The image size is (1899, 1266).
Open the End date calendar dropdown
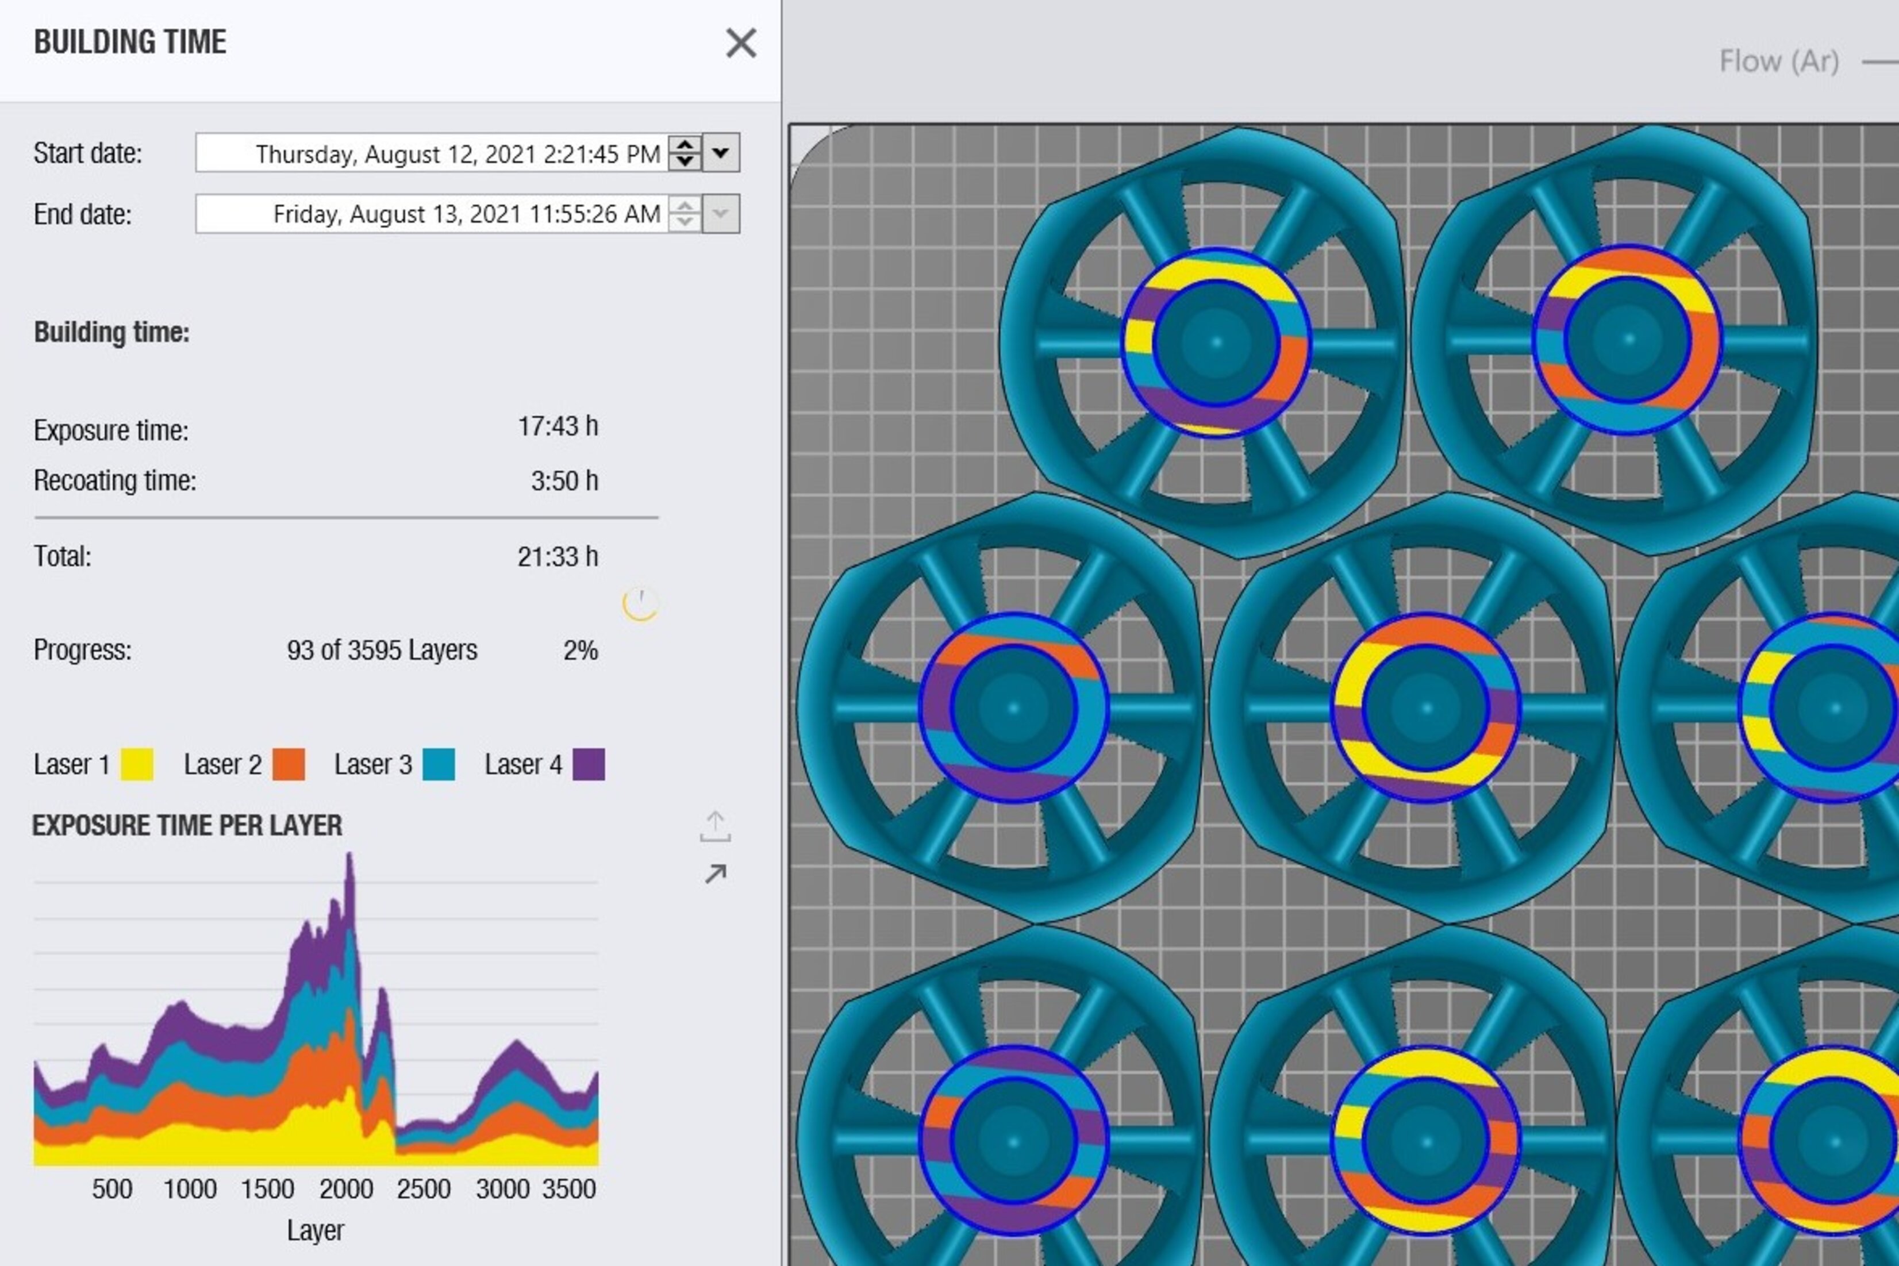pos(721,214)
